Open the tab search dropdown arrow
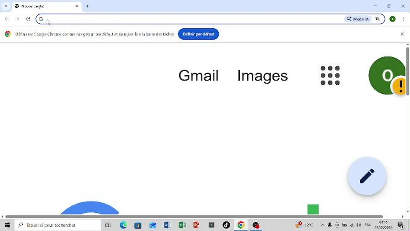This screenshot has height=231, width=410. click(6, 6)
